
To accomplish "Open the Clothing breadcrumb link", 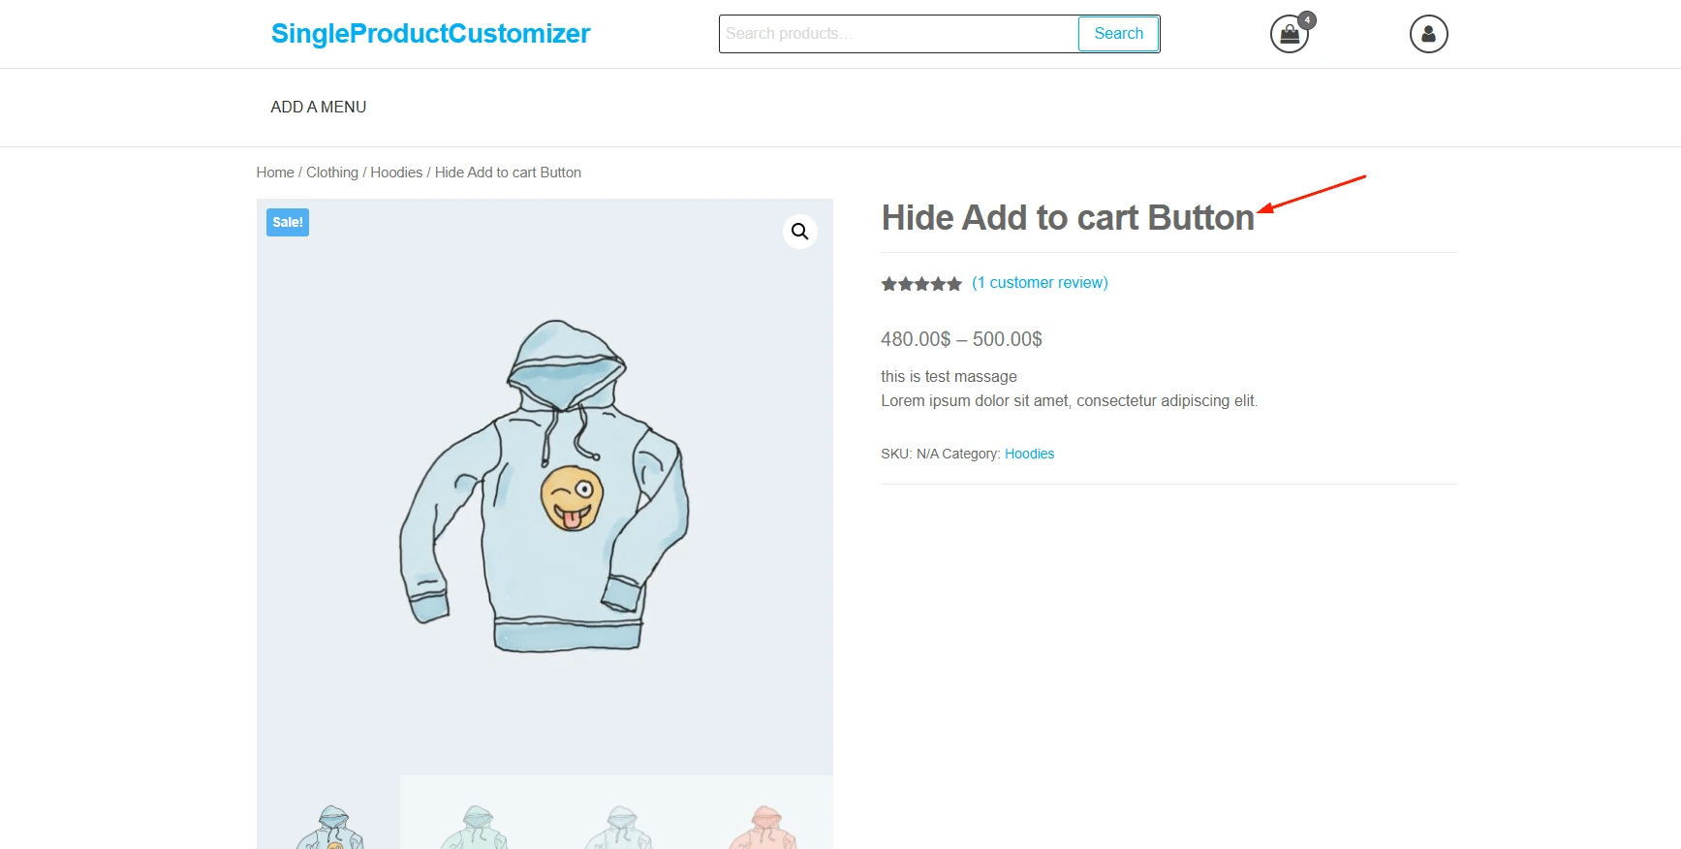I will click(332, 173).
